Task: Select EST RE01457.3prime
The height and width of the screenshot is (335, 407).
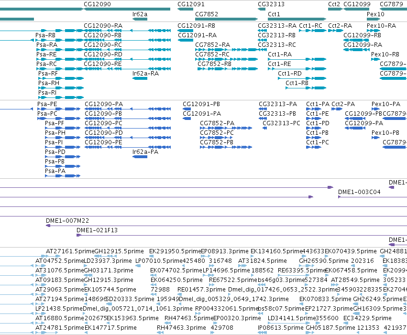Action: click(201, 290)
